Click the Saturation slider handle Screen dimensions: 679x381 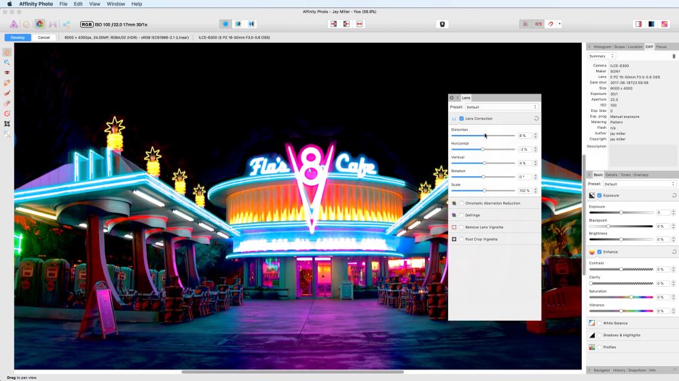point(631,297)
